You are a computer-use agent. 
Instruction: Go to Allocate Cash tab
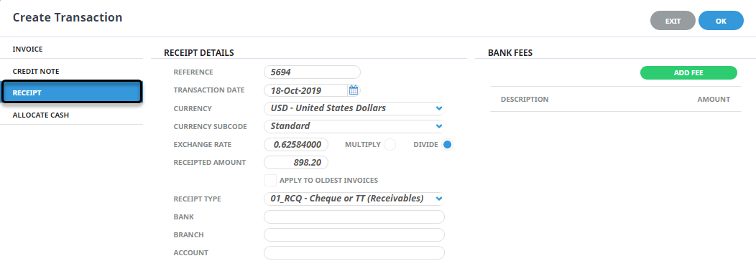[71, 115]
